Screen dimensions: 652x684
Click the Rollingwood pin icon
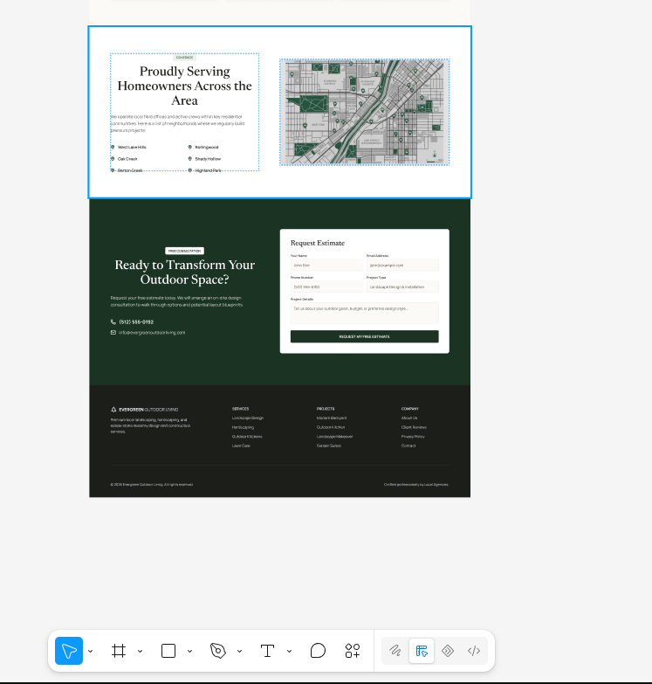[190, 147]
